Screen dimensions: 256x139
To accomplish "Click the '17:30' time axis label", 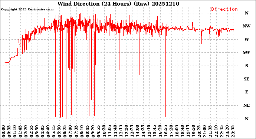I will 171,131.
